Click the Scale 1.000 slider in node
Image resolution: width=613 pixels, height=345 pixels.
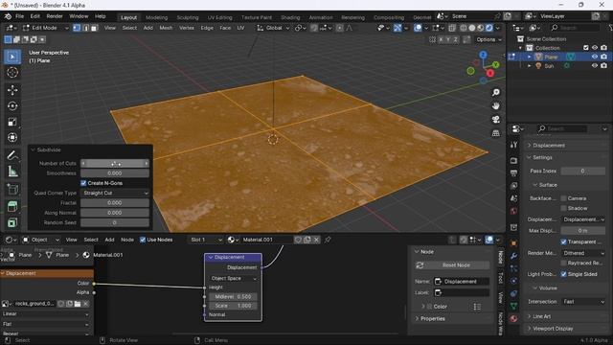(x=234, y=306)
